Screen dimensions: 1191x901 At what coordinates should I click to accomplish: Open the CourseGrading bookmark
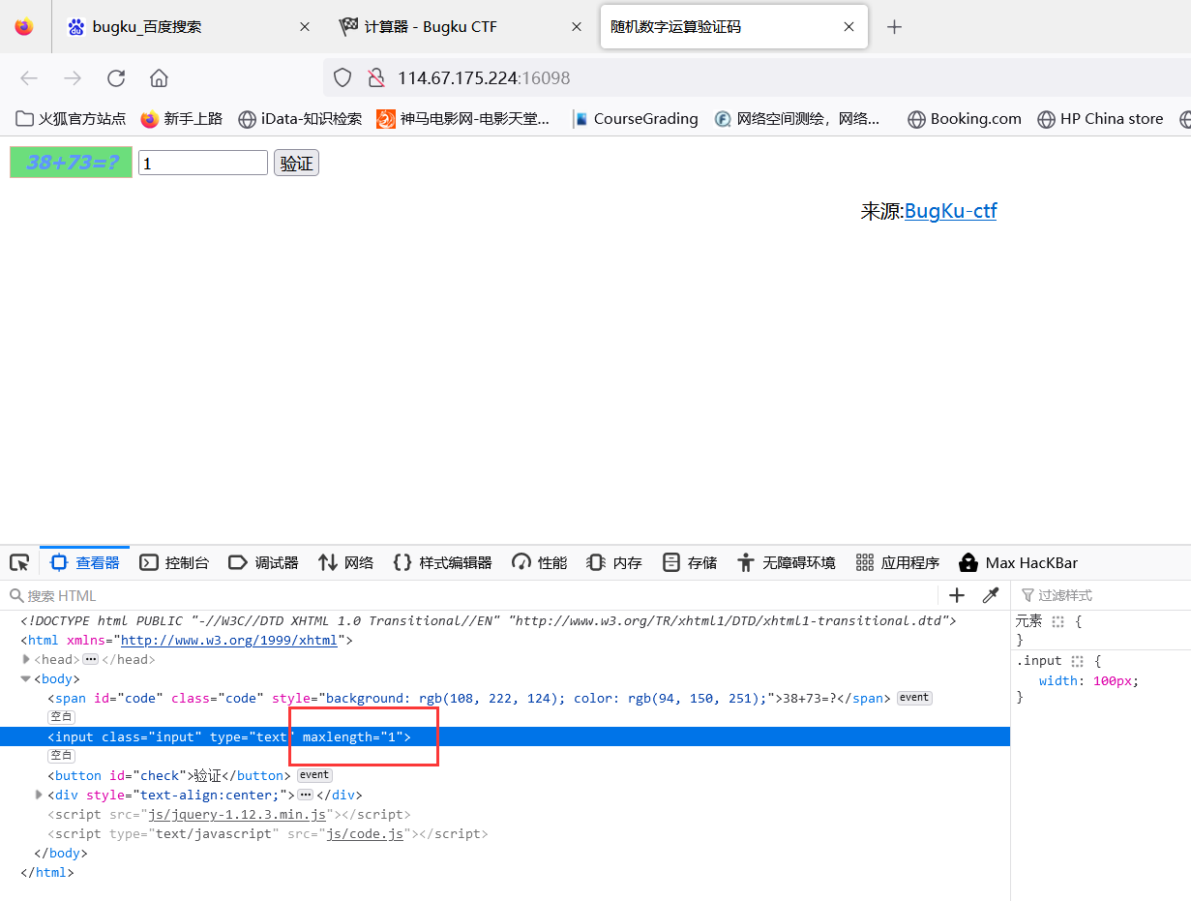point(636,119)
